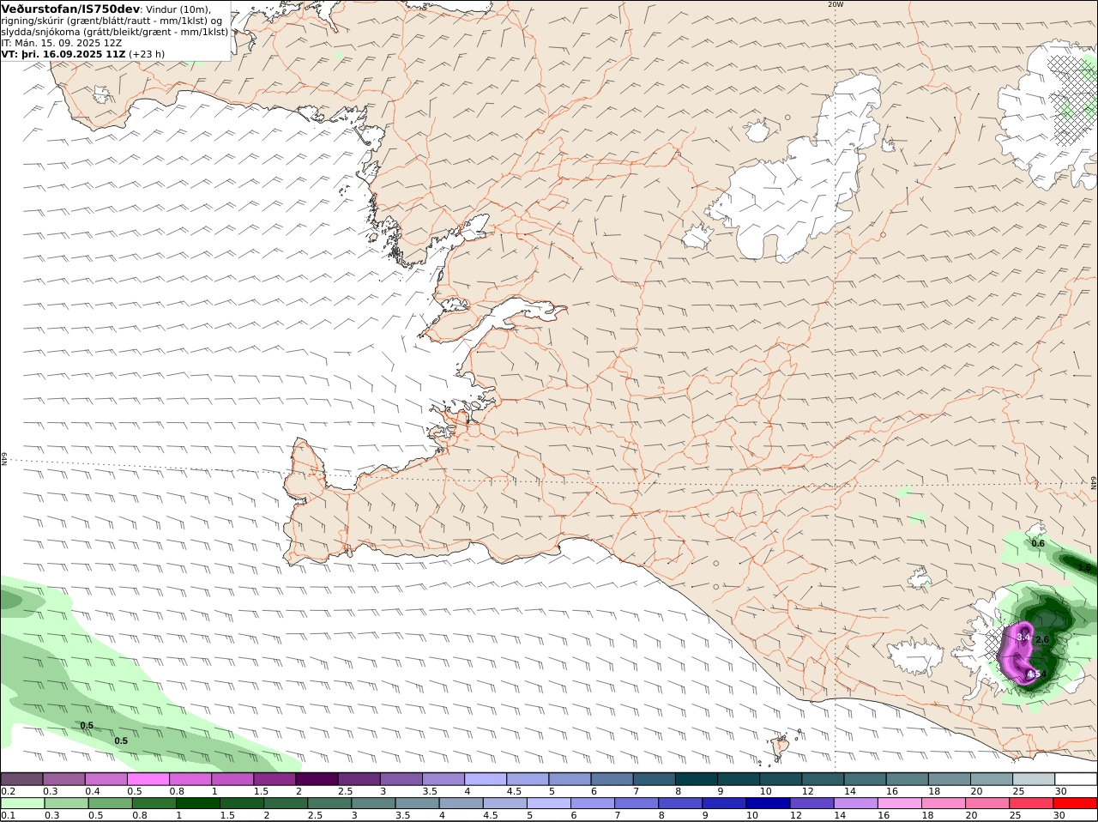Pick the bottom-row violet swatch at 14

pyautogui.click(x=856, y=803)
